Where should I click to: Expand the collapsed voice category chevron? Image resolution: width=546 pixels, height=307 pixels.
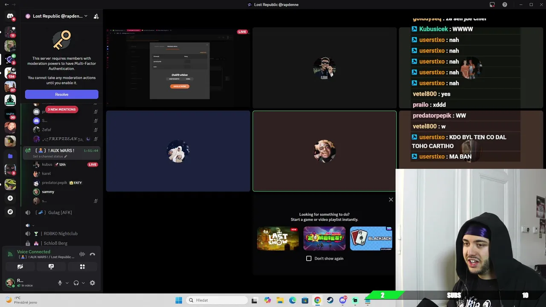33,226
